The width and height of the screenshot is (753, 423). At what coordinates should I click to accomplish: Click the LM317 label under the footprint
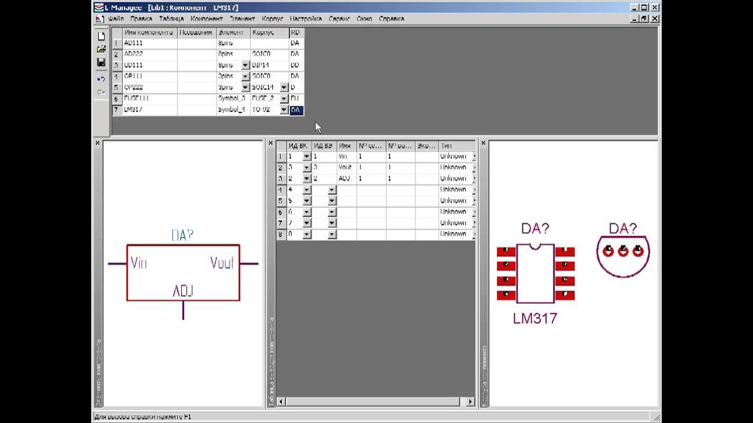535,318
